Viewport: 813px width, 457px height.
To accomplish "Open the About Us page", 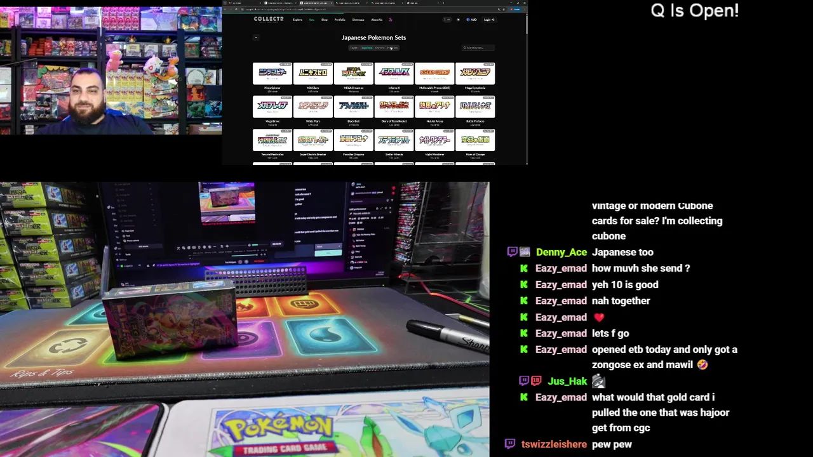I will coord(377,20).
